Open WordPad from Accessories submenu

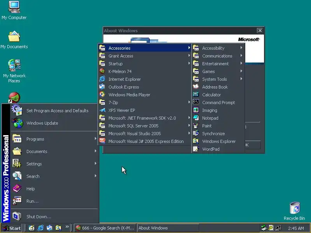pyautogui.click(x=218, y=149)
